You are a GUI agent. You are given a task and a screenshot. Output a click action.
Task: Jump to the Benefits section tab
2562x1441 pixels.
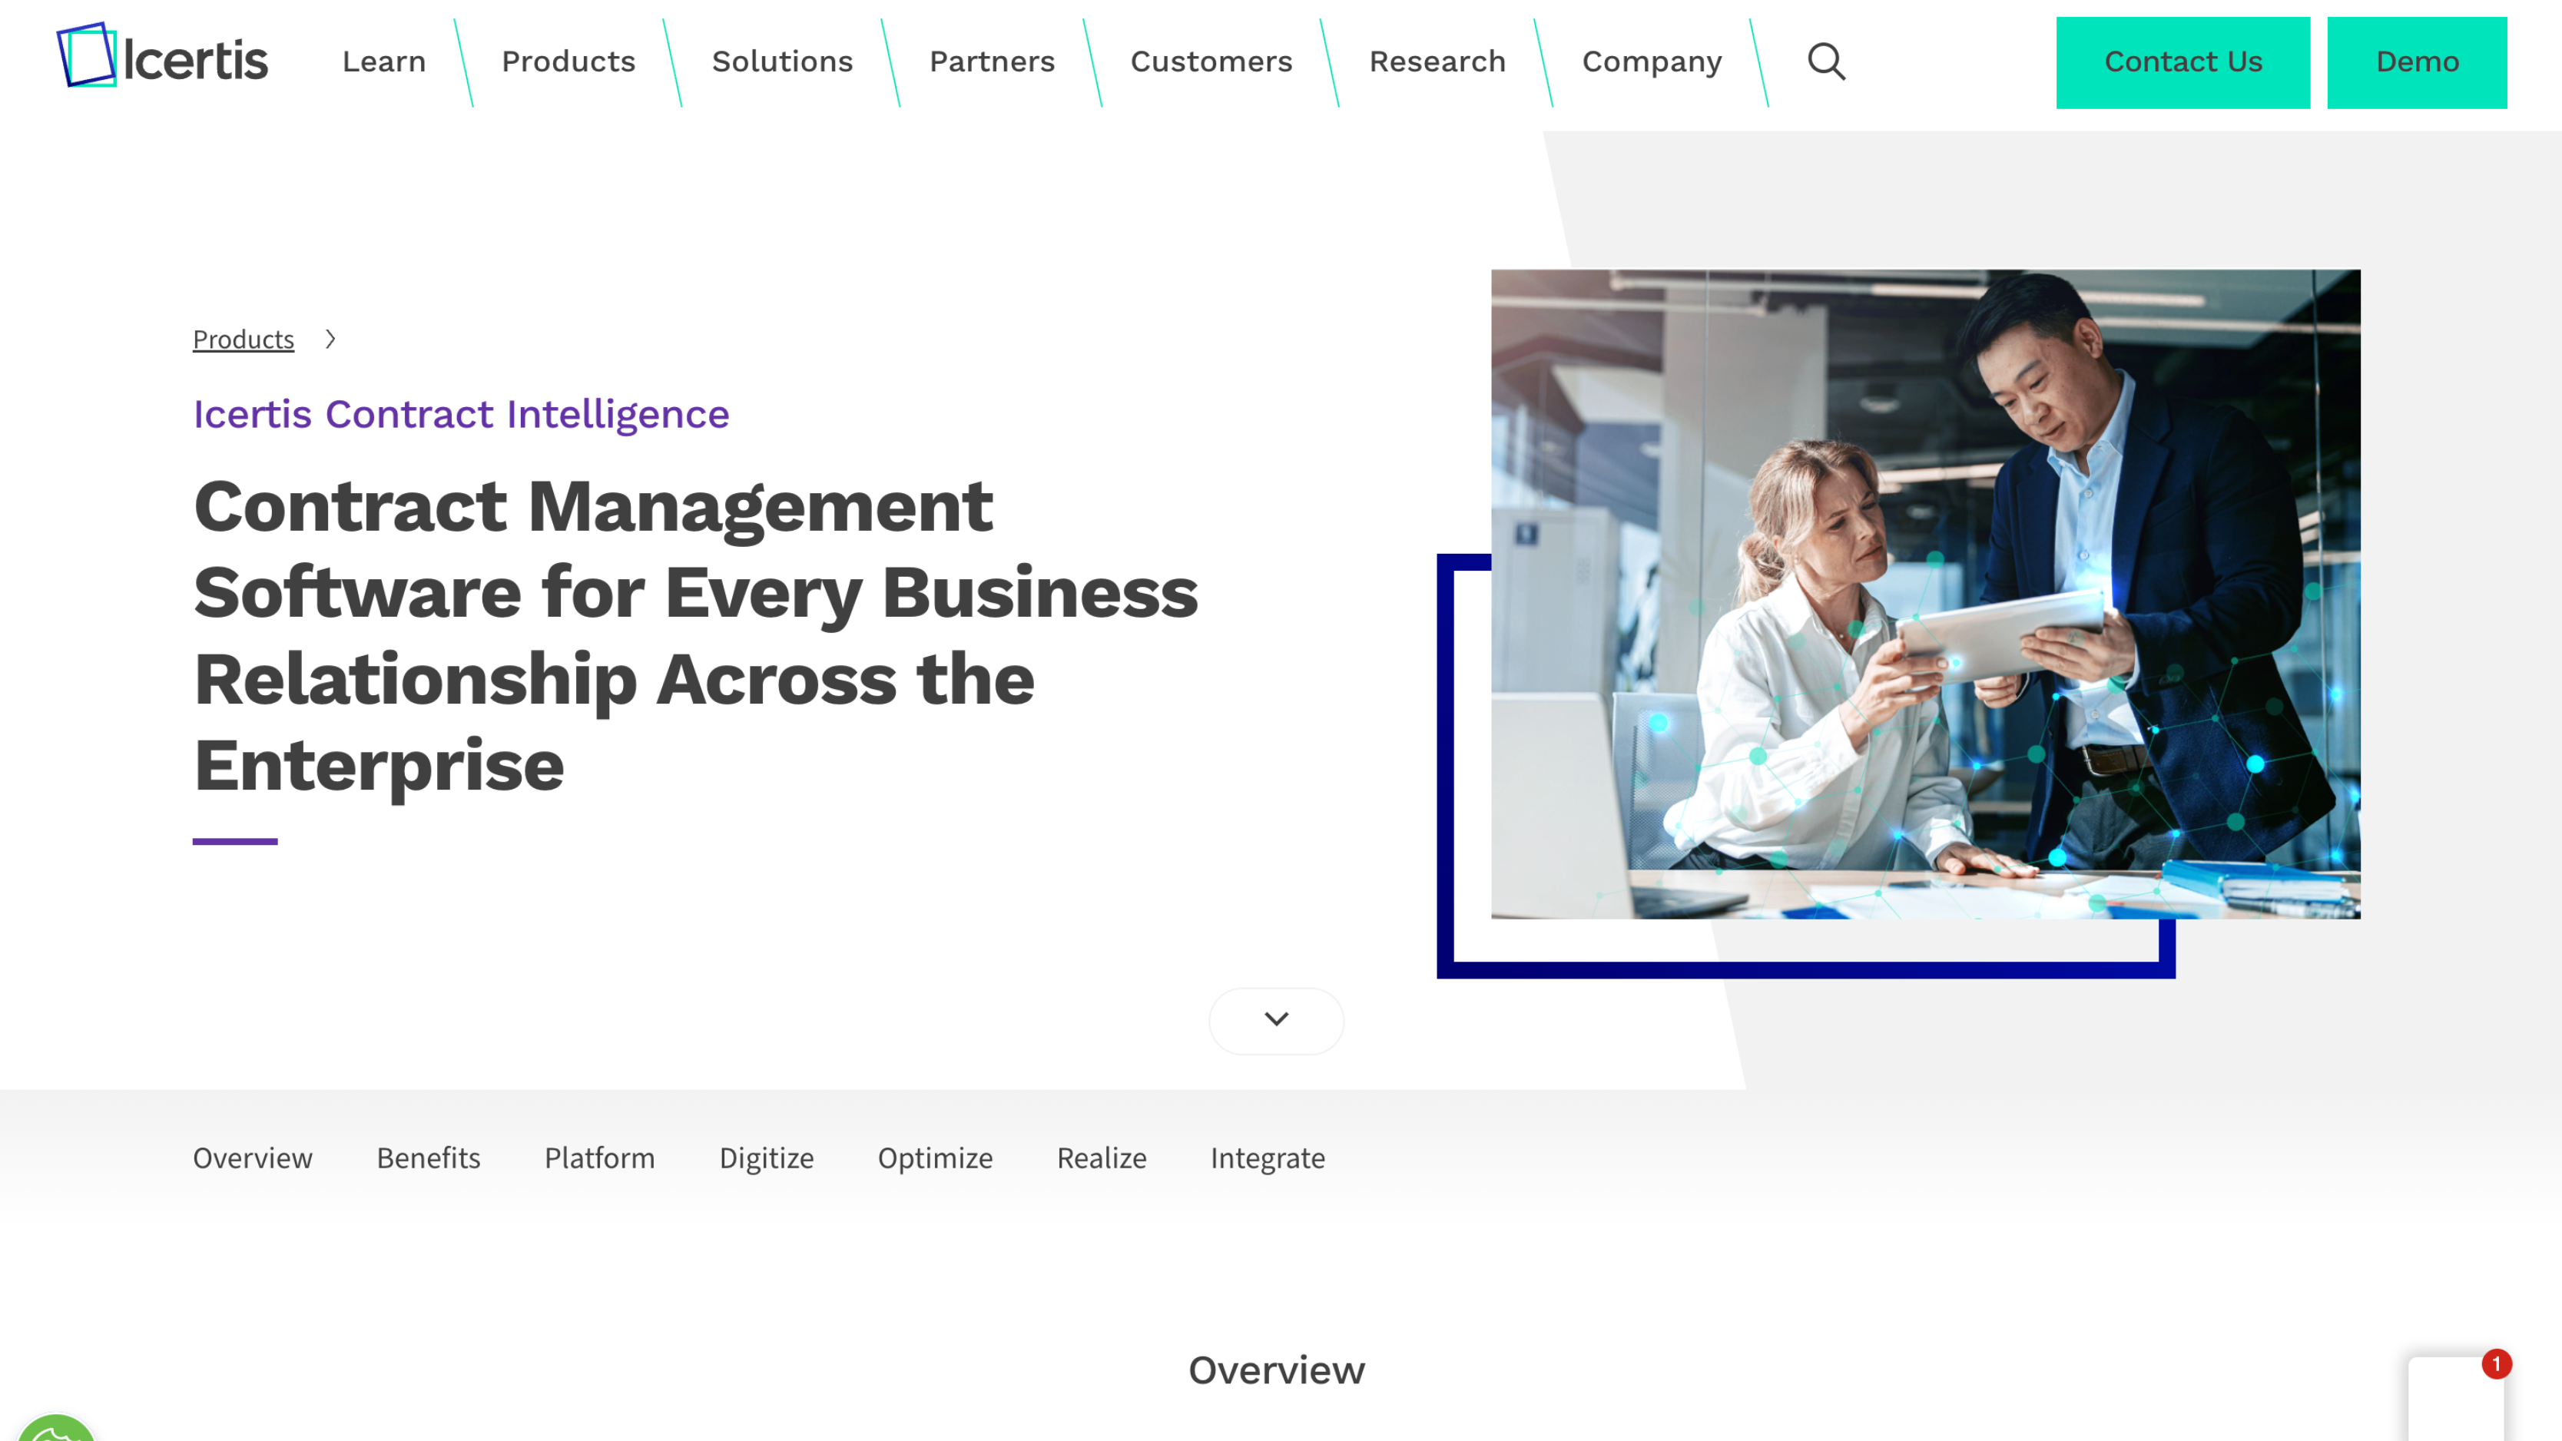pos(428,1158)
